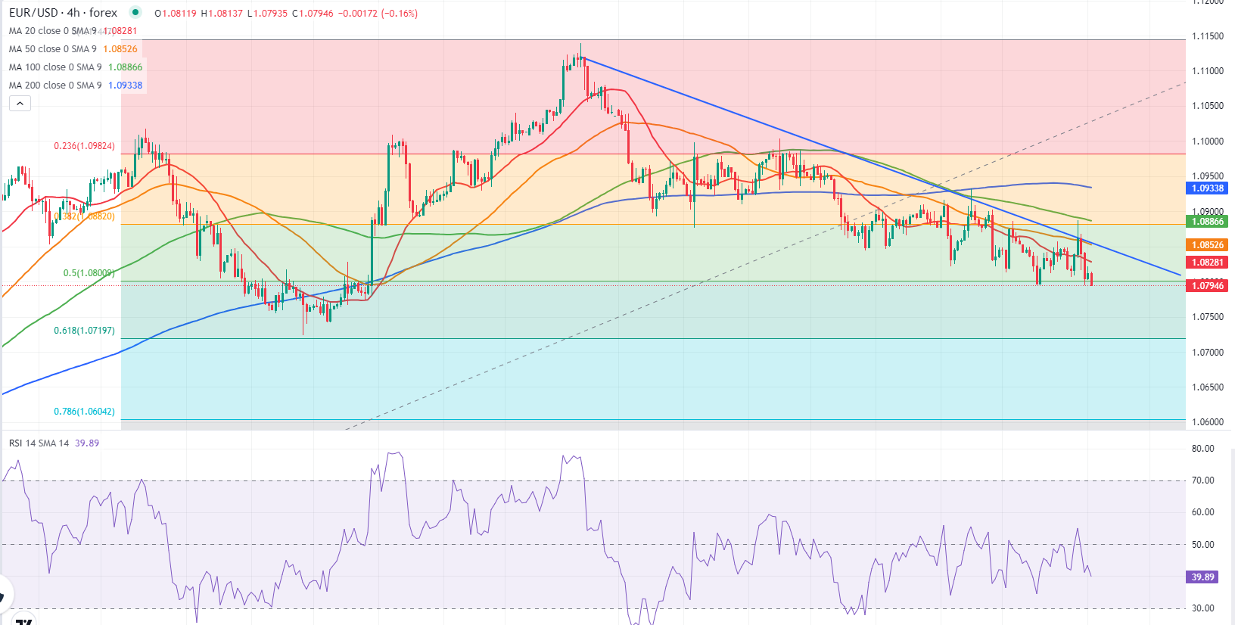Click the red 1.08281 price axis tag
This screenshot has height=625, width=1235.
(1207, 263)
